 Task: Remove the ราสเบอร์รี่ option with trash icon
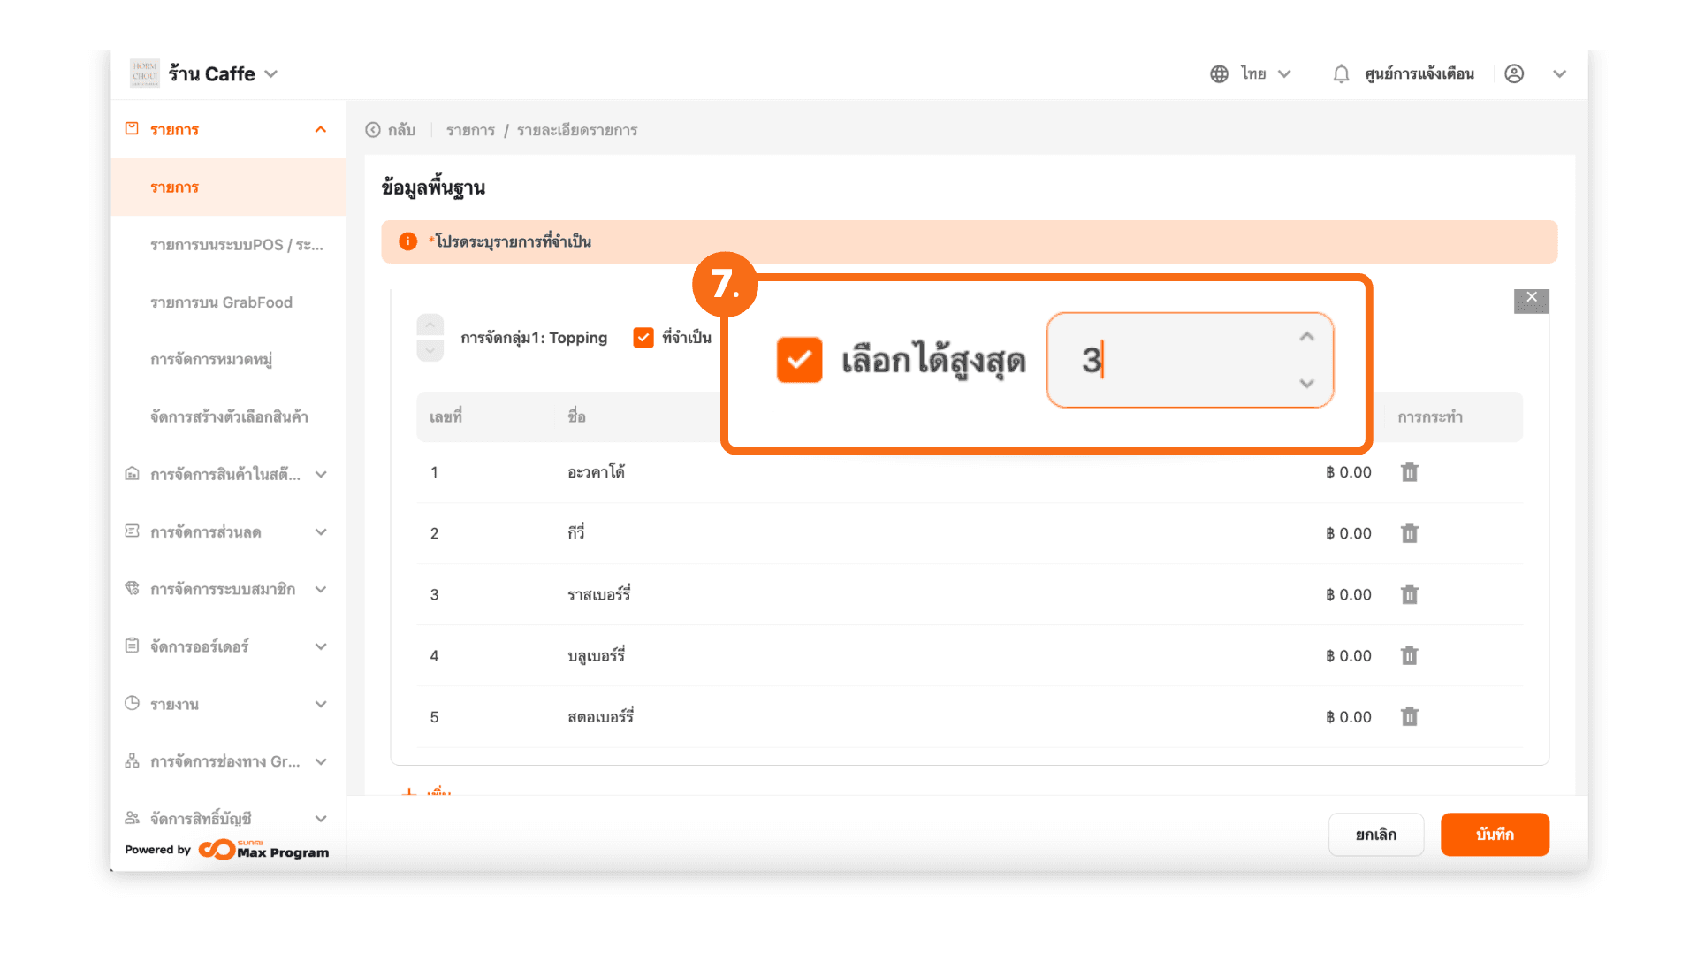(x=1409, y=594)
